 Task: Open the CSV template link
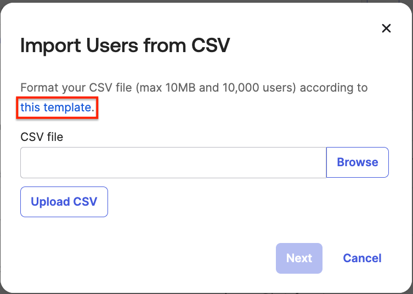click(x=57, y=108)
